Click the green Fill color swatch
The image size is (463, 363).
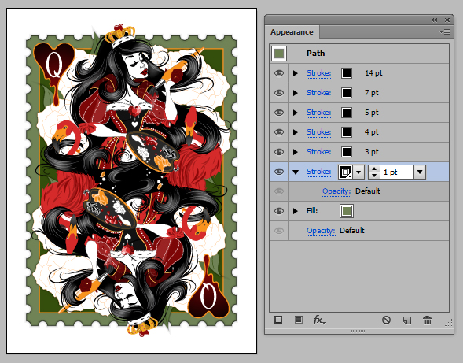[x=347, y=211]
